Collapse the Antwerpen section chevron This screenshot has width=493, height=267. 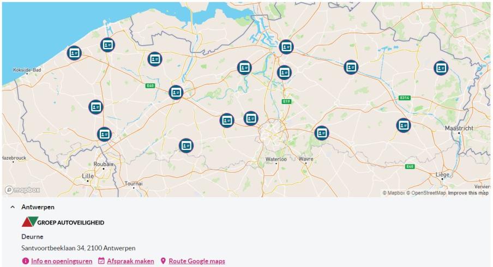point(13,207)
